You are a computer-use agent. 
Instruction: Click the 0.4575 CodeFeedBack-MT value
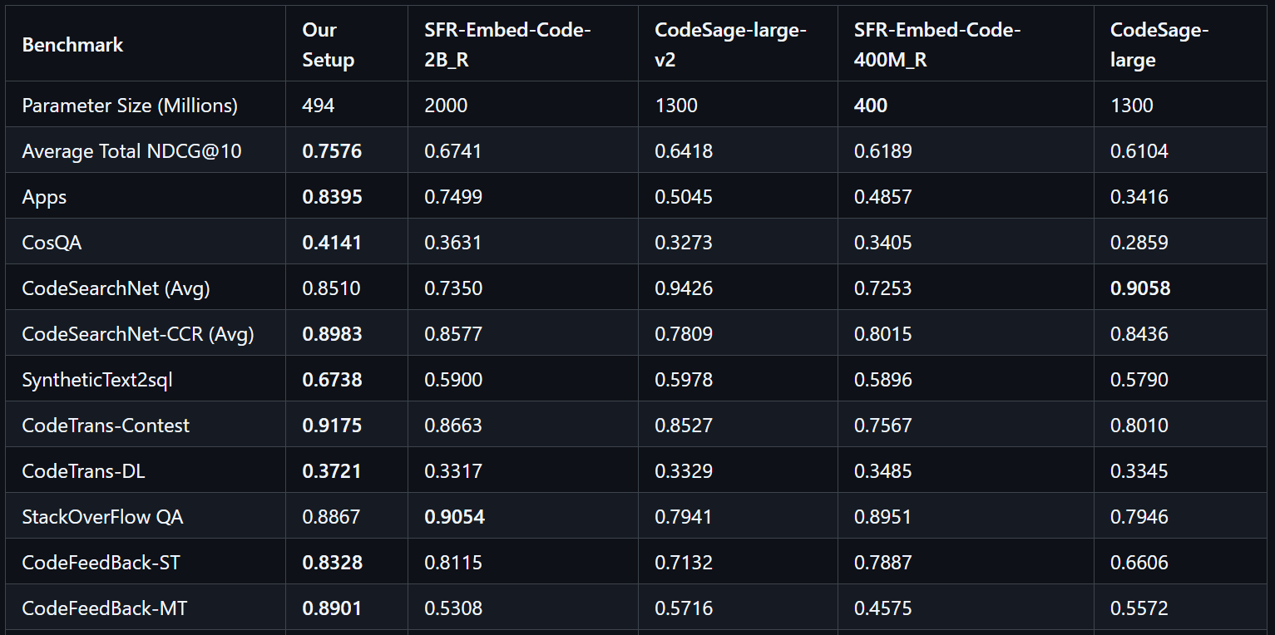(883, 608)
